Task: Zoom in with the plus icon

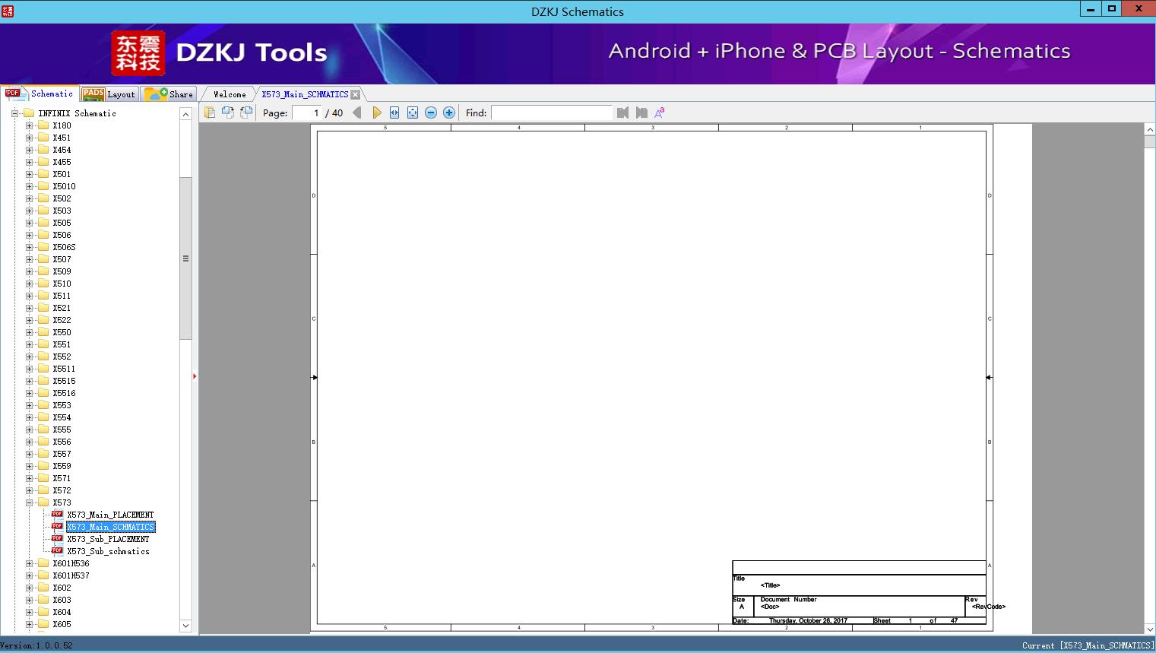Action: pyautogui.click(x=449, y=113)
